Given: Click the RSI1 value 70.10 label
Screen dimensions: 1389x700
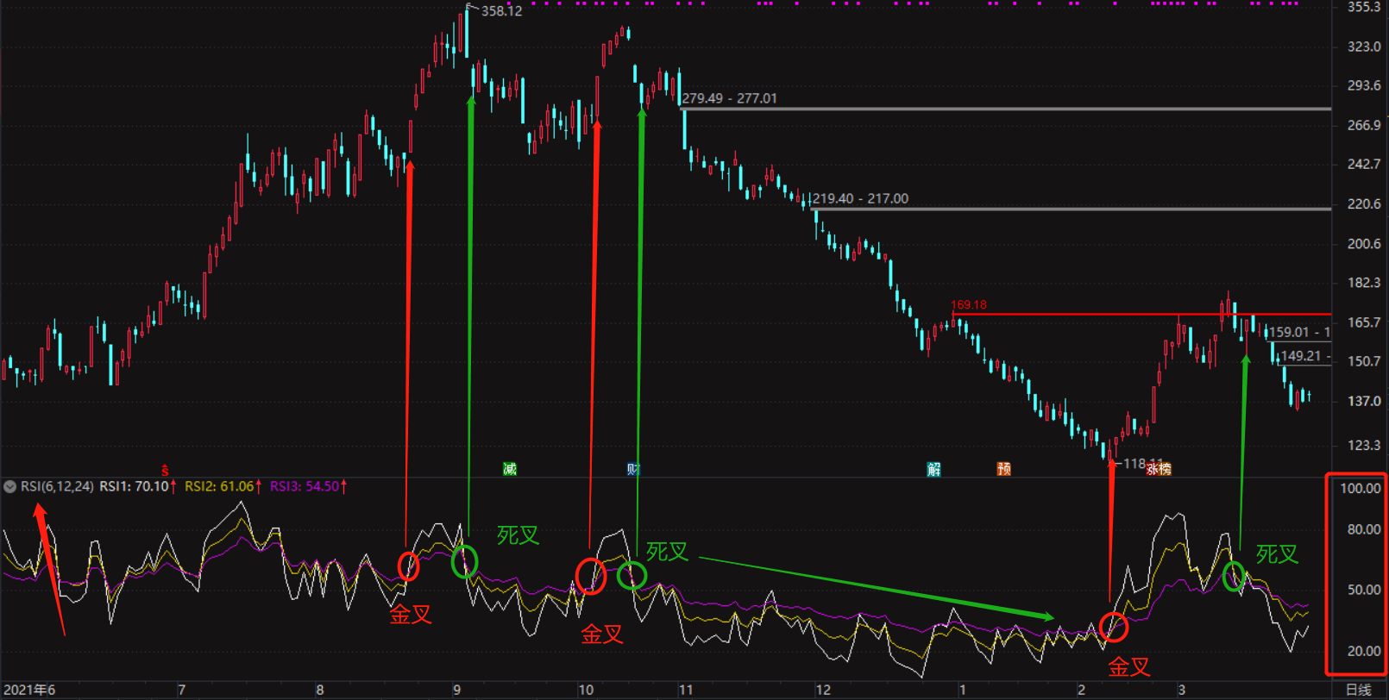Looking at the screenshot, I should click(x=136, y=487).
